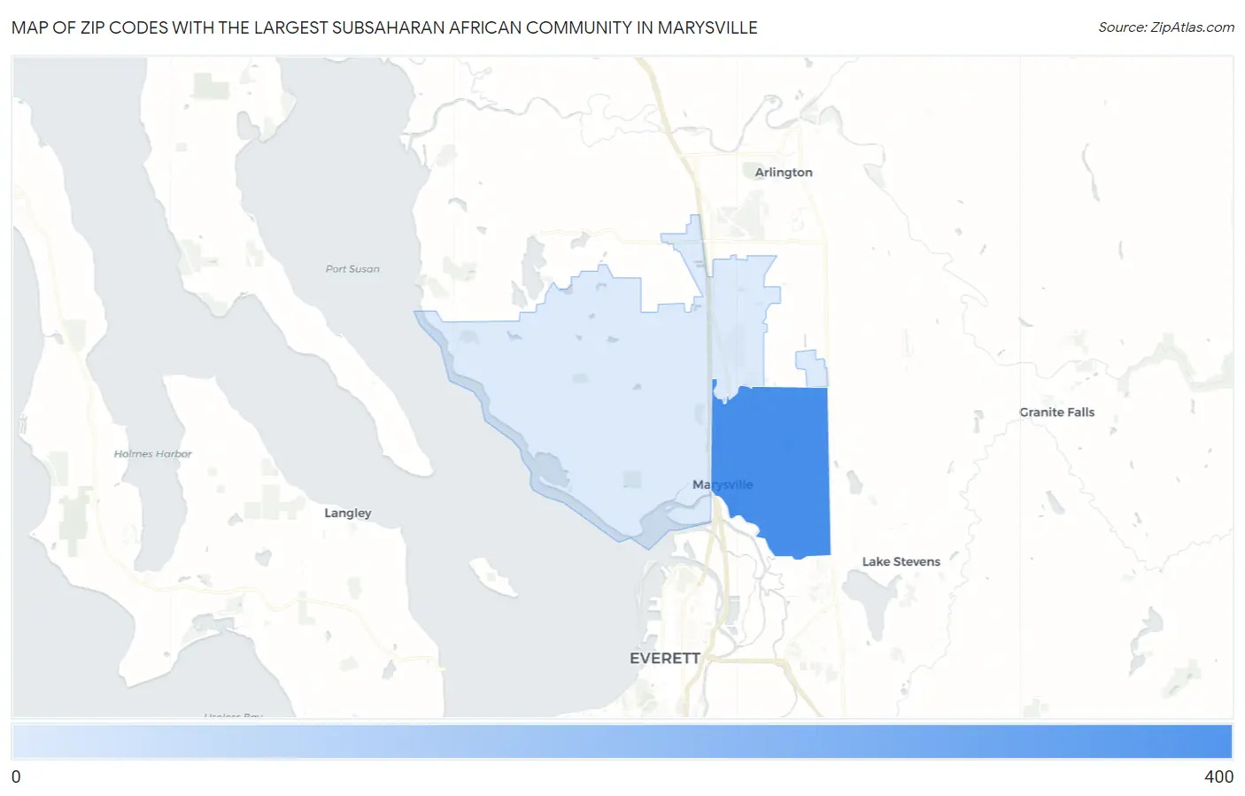Image resolution: width=1245 pixels, height=796 pixels.
Task: Click the Granite Falls map label
Action: [1056, 412]
